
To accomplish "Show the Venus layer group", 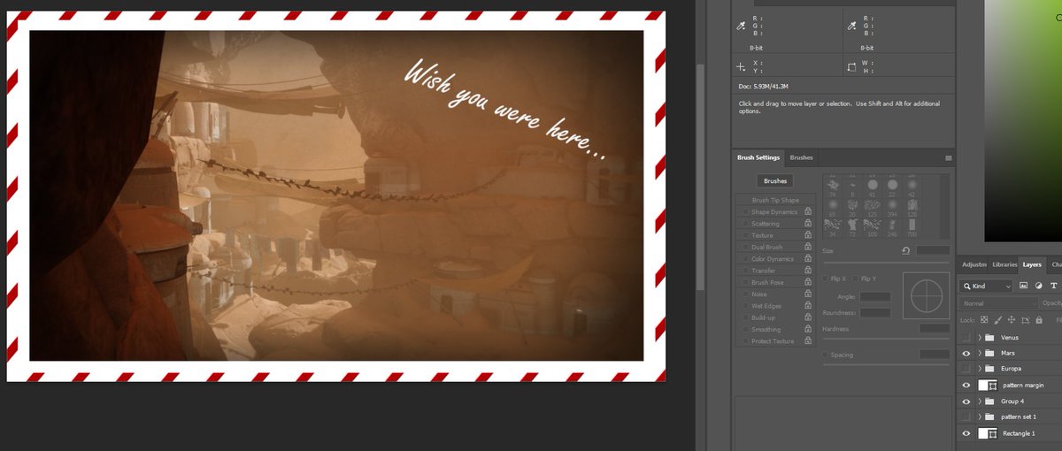I will click(966, 338).
